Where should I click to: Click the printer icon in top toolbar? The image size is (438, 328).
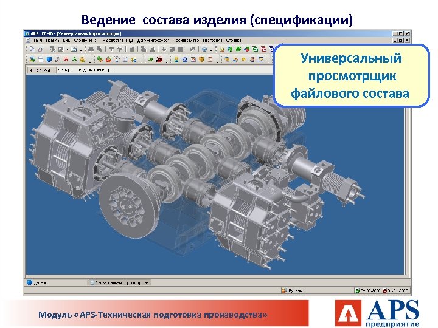204,49
